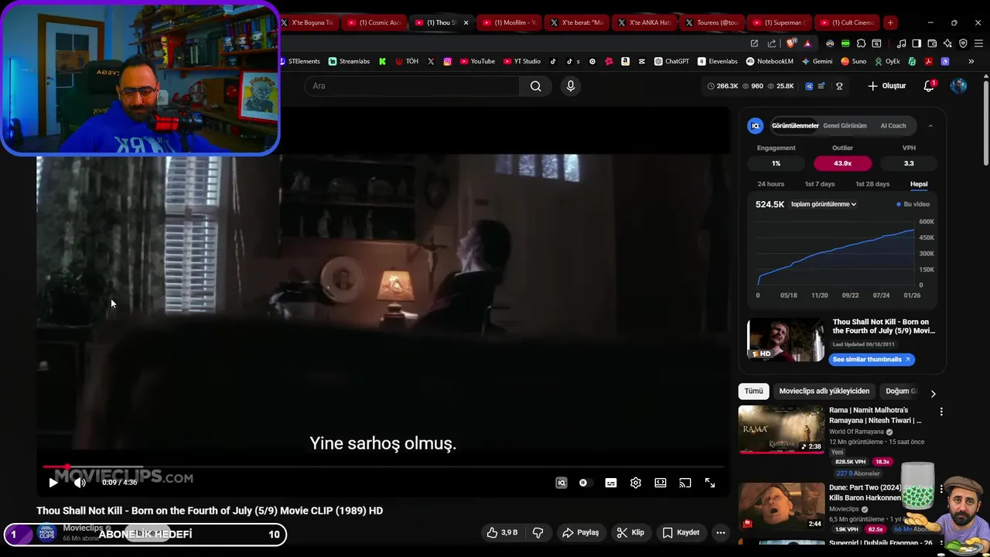Image resolution: width=990 pixels, height=557 pixels.
Task: Close the Thou Shall browser tab
Action: tap(466, 22)
